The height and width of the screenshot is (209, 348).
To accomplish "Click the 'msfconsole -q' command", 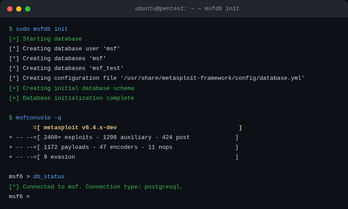I will 35,118.
